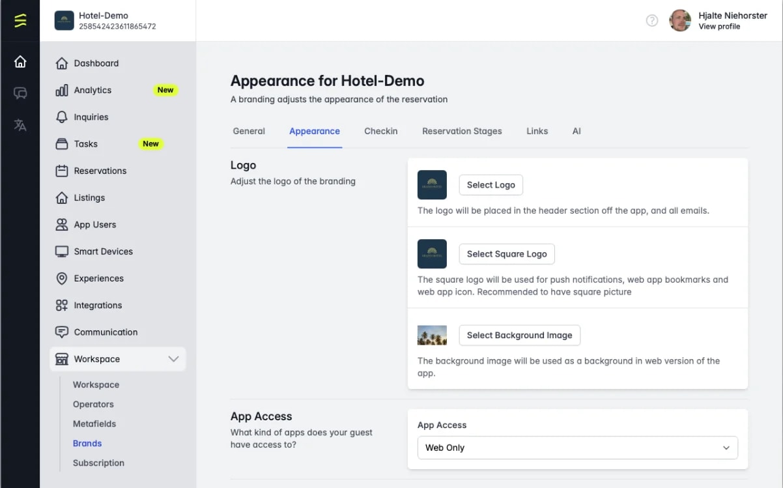
Task: Click the yellow app logo at top left
Action: 20,20
